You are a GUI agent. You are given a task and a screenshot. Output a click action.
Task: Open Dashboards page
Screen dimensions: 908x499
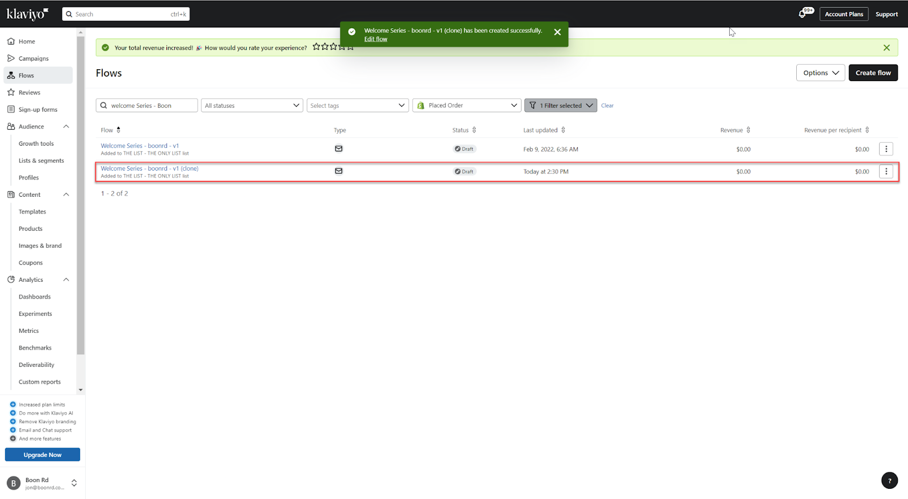click(x=35, y=297)
